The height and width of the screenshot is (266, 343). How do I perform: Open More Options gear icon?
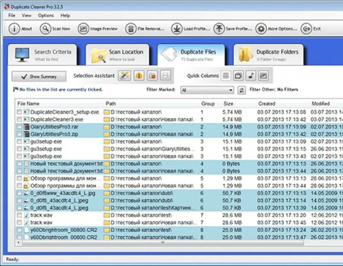click(261, 29)
